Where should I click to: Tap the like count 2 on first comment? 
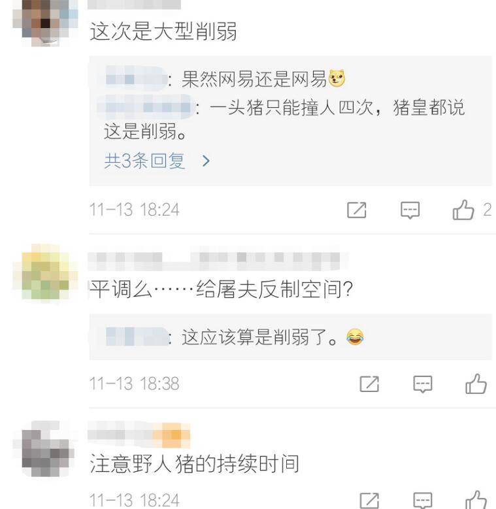point(487,210)
